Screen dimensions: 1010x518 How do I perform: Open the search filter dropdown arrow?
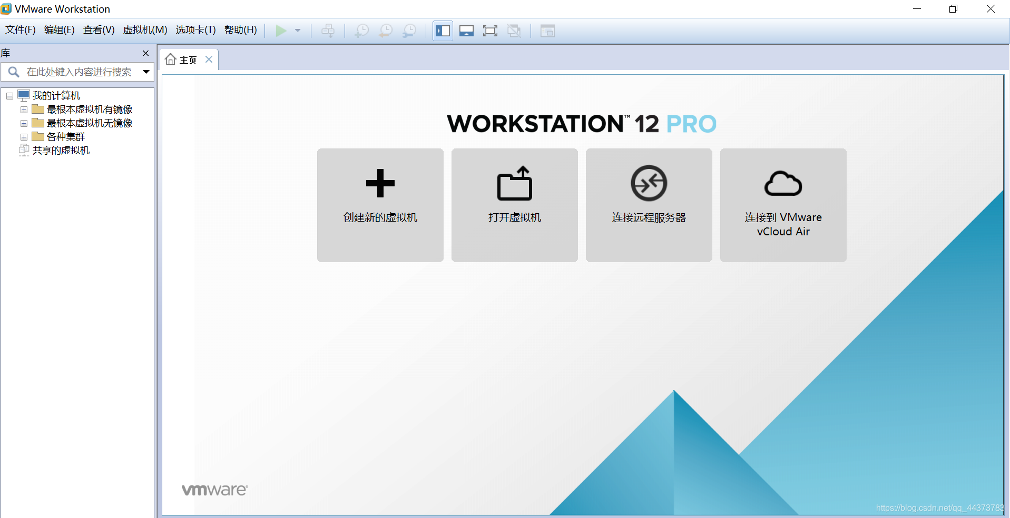coord(146,72)
